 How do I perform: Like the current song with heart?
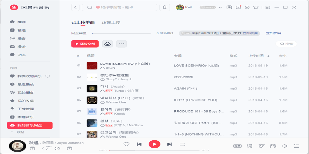(x=126, y=144)
